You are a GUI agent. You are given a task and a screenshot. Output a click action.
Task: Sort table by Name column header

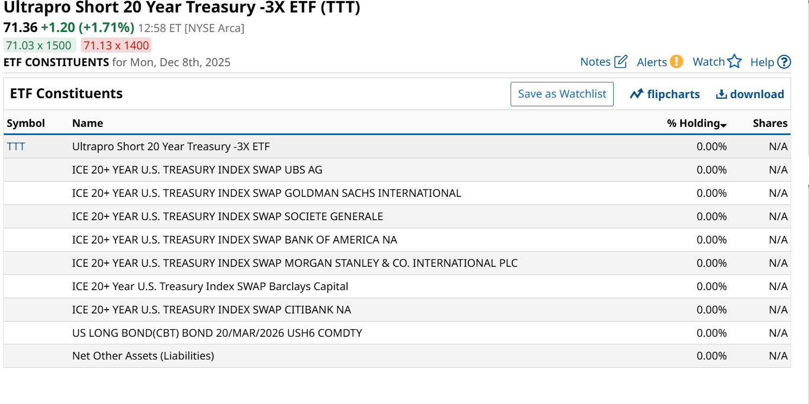(x=87, y=123)
